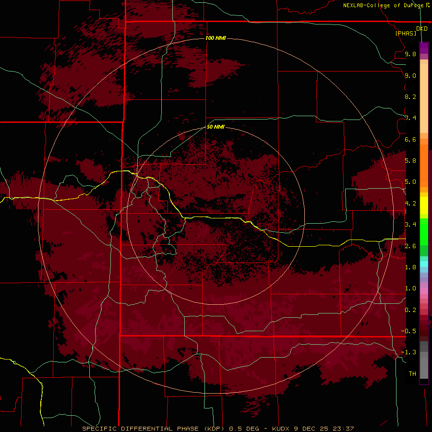Click the 1.8 value on color scale
The image size is (432, 432).
click(x=410, y=267)
